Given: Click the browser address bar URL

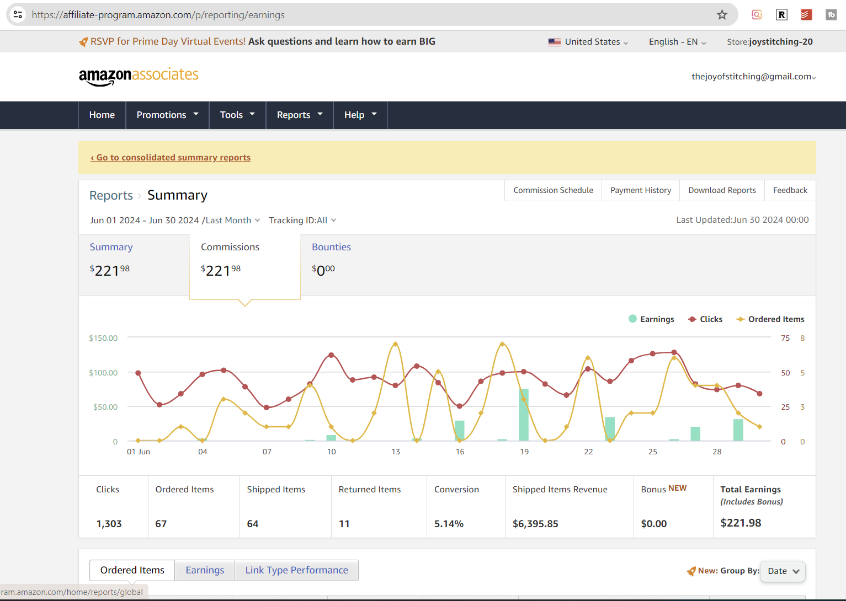Looking at the screenshot, I should click(x=158, y=15).
